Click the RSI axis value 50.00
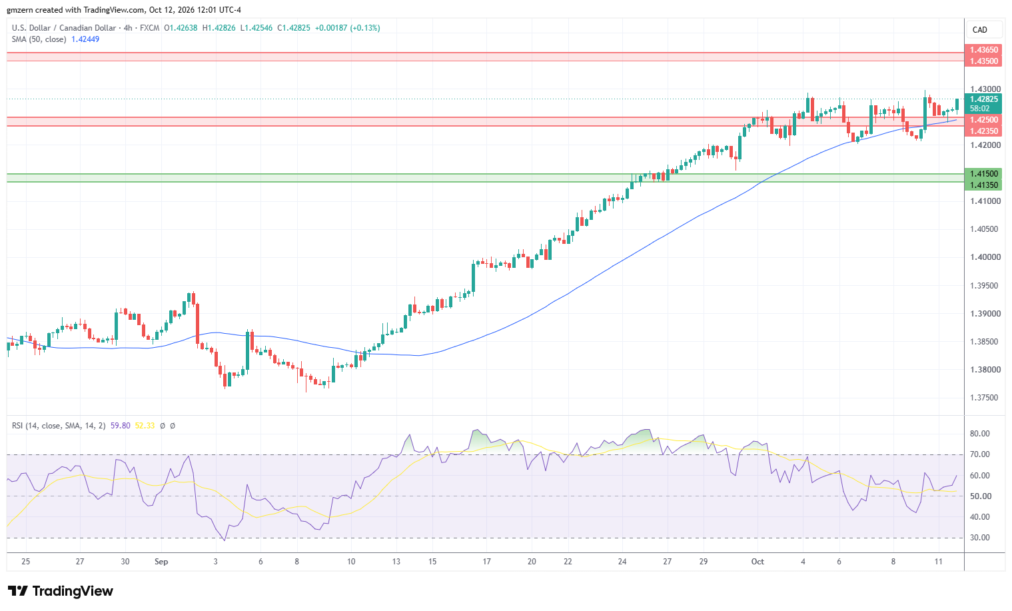 click(x=980, y=496)
